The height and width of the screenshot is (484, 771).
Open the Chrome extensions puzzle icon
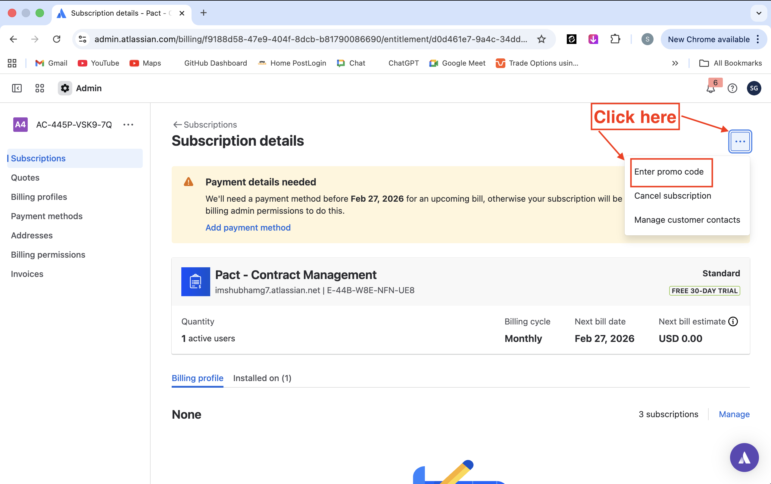coord(615,39)
